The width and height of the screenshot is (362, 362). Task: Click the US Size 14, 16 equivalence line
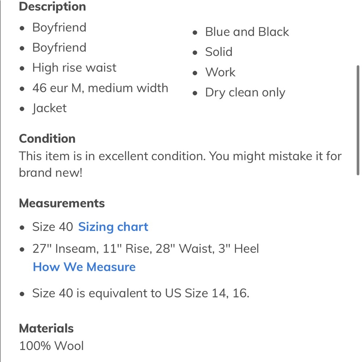(141, 294)
